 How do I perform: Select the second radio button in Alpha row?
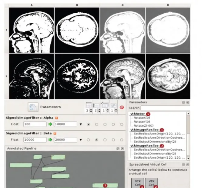point(96,124)
